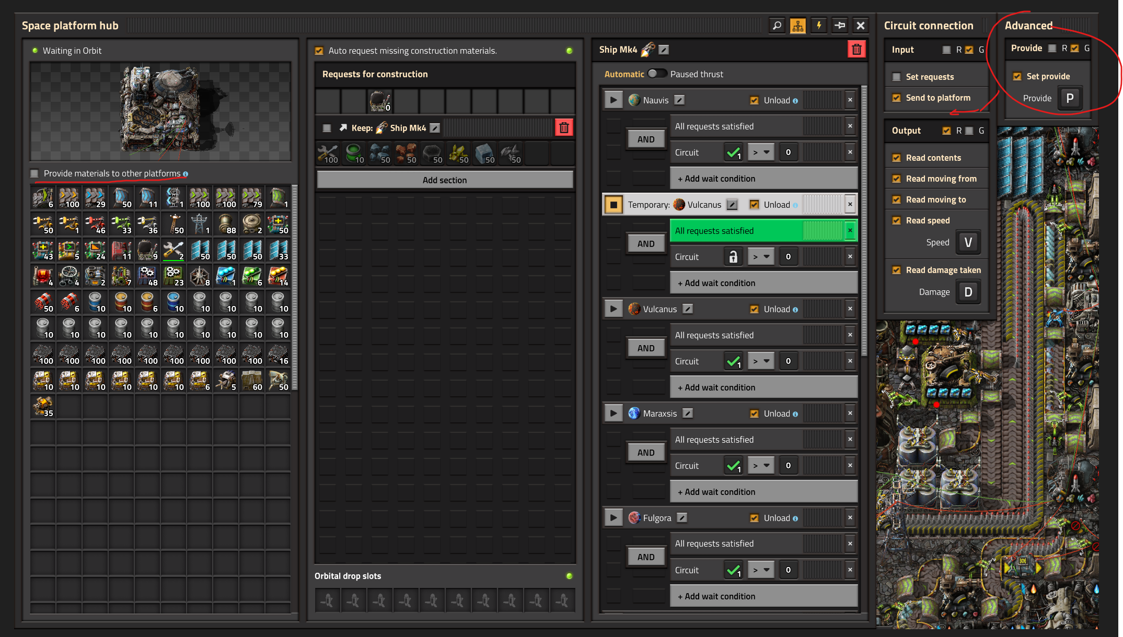Open comparator dropdown in regular Vulcanus condition
This screenshot has width=1123, height=637.
pos(761,361)
